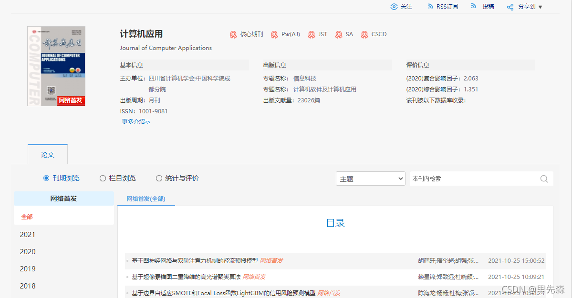
Task: Click the JST database badge icon
Action: tap(312, 34)
